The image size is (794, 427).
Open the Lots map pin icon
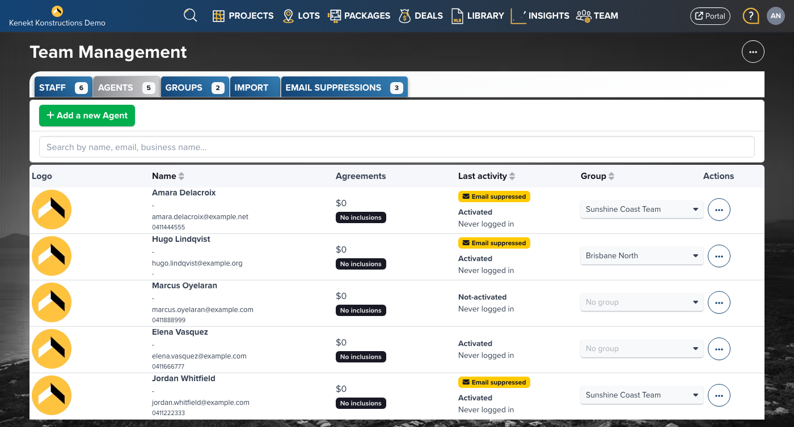(288, 16)
